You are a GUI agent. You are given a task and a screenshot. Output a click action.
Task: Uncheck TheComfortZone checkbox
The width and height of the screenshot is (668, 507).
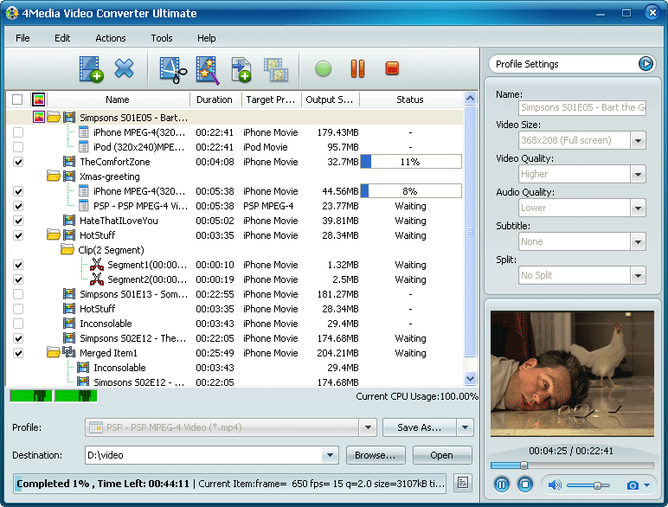tap(18, 162)
